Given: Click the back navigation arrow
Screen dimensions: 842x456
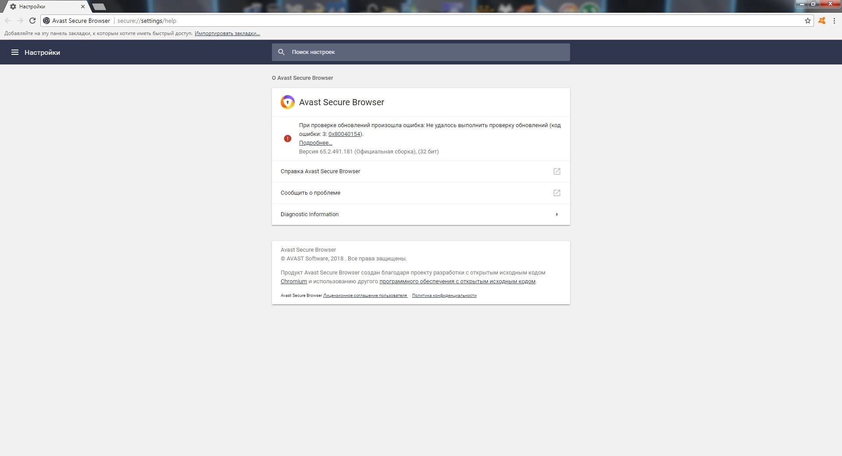Looking at the screenshot, I should (x=8, y=21).
